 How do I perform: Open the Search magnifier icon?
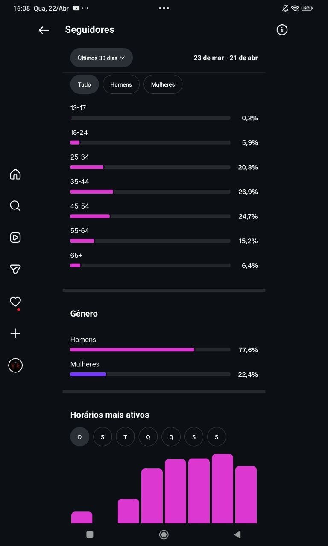[x=15, y=206]
